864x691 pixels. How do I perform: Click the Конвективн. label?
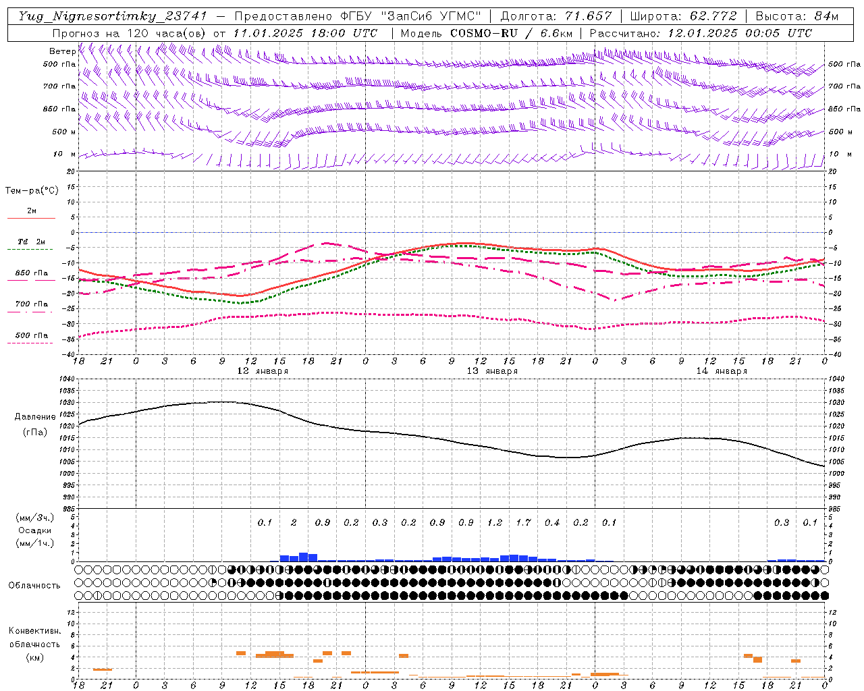click(35, 631)
